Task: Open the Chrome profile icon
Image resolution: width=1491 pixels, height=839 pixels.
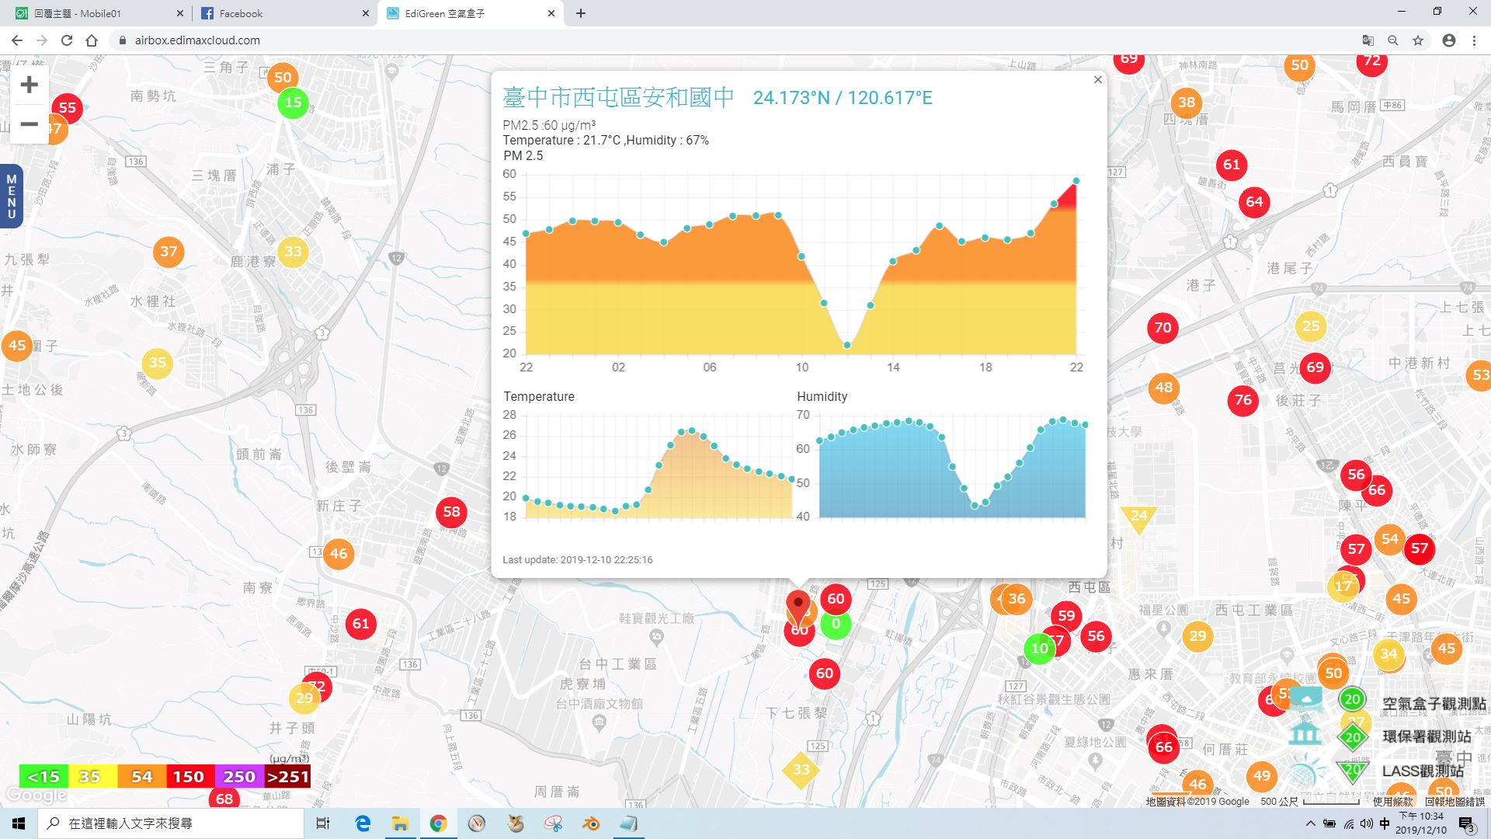Action: 1449,40
